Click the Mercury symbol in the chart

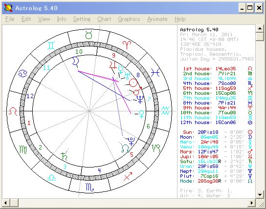coord(120,69)
